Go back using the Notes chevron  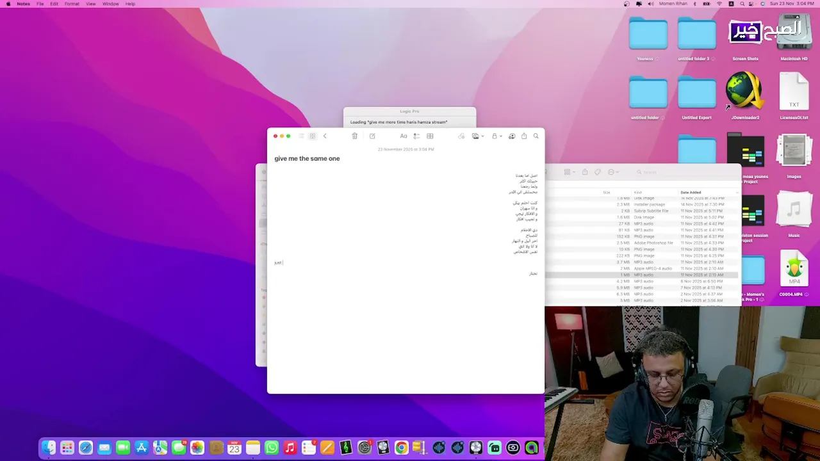(x=325, y=136)
